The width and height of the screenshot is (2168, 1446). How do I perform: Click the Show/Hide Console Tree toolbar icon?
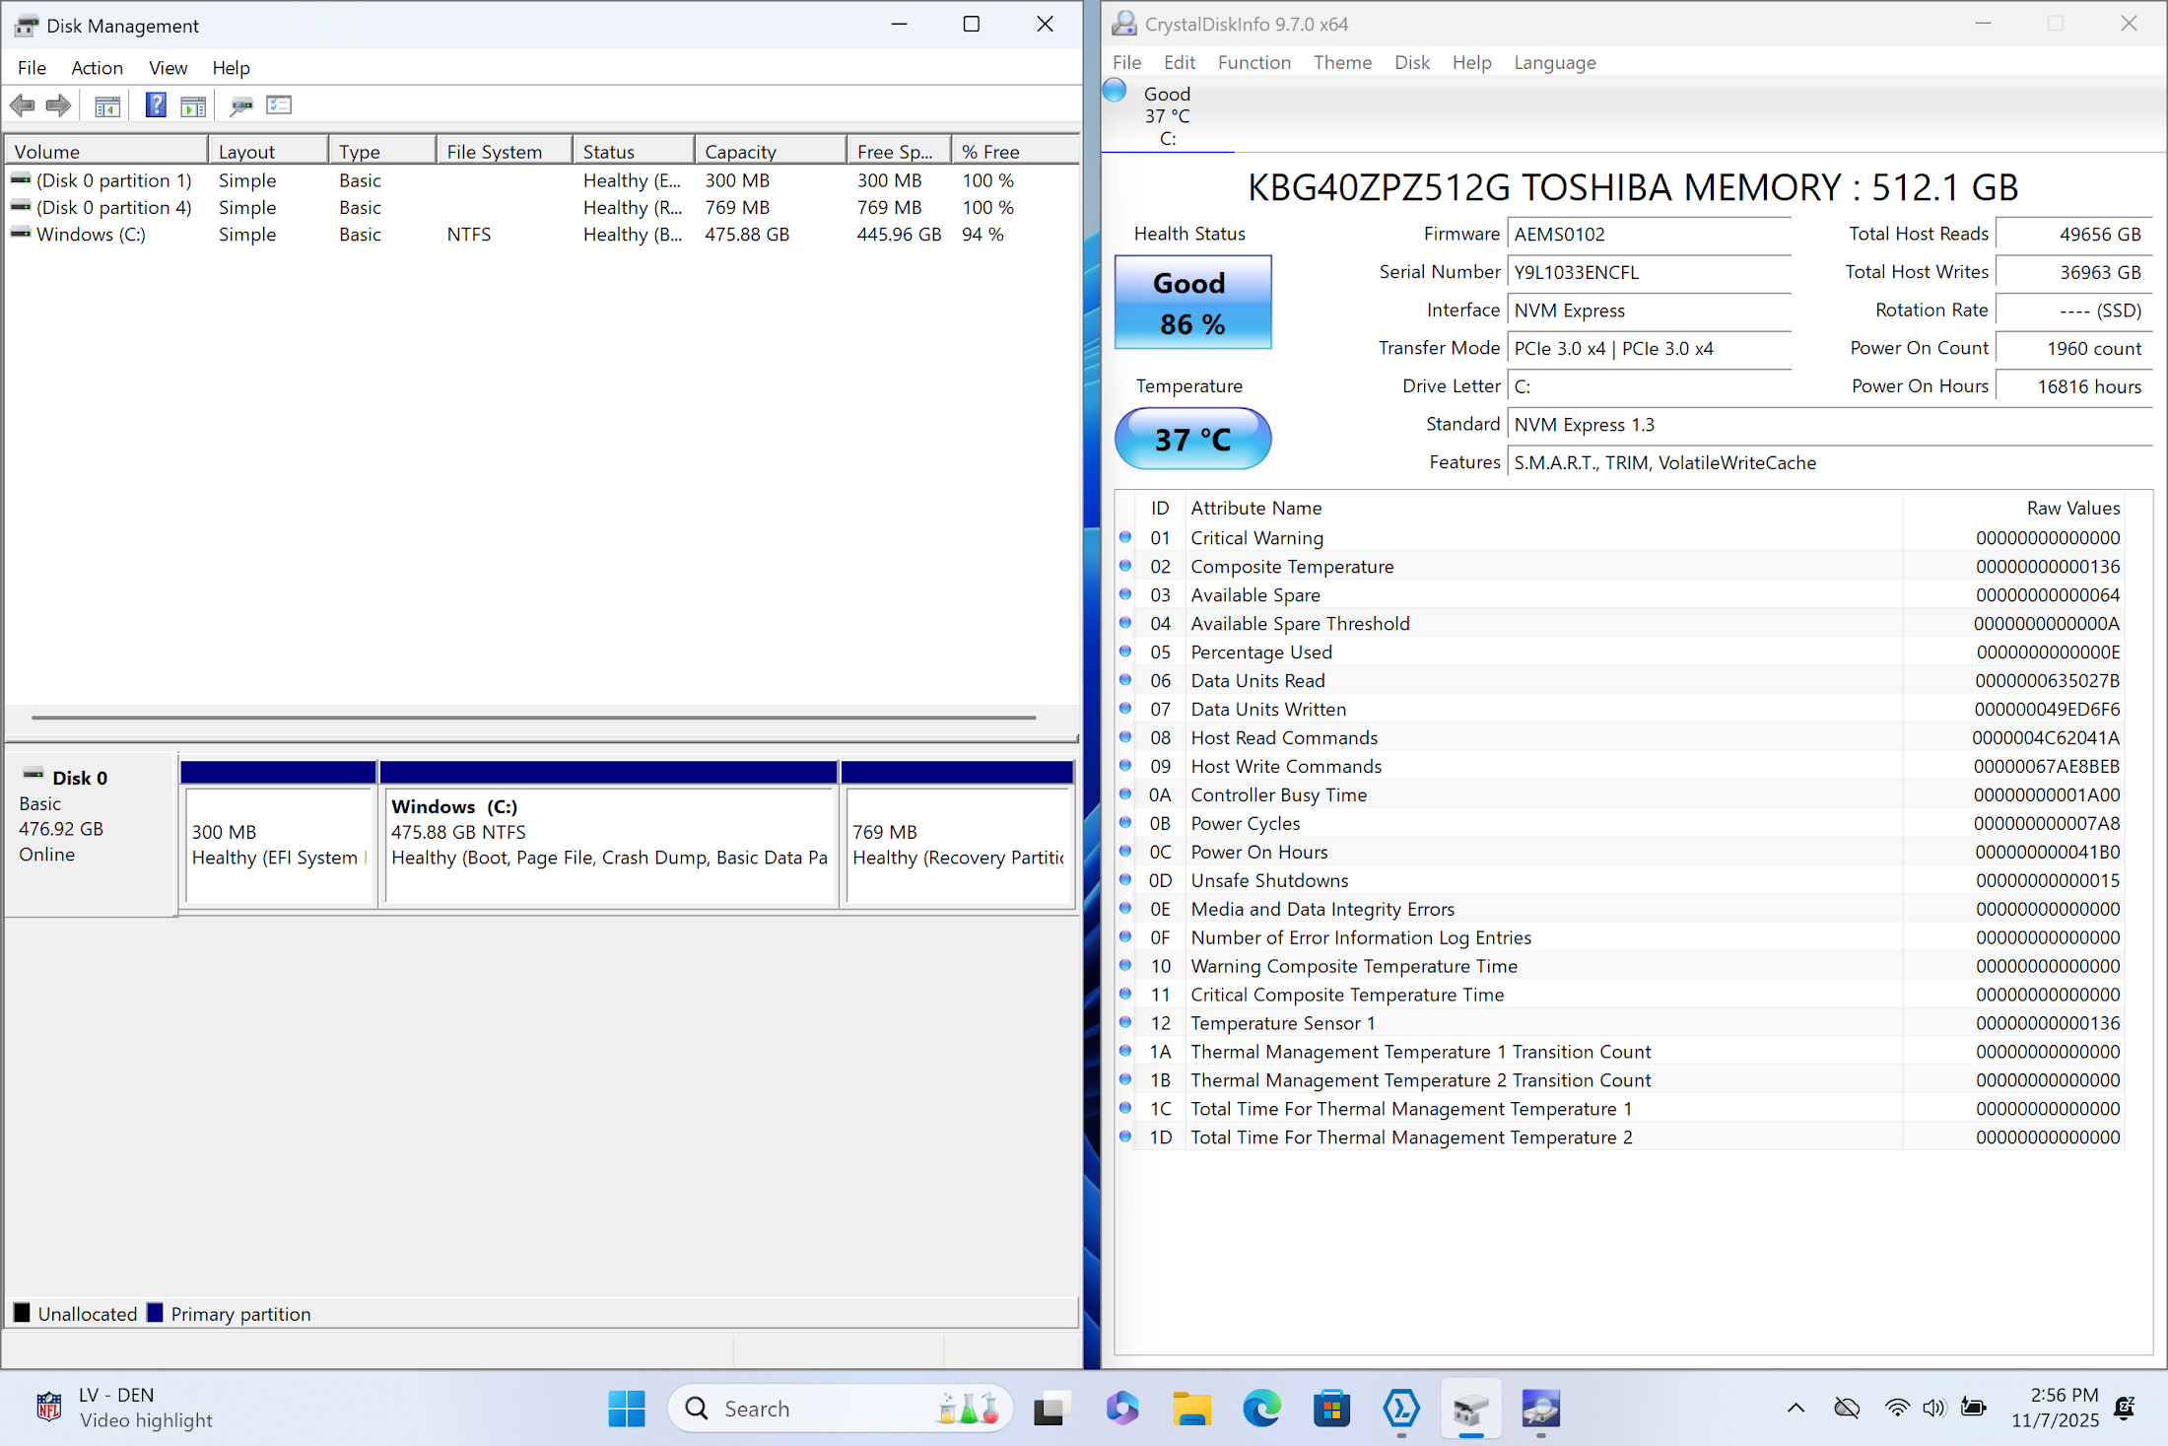(x=107, y=105)
